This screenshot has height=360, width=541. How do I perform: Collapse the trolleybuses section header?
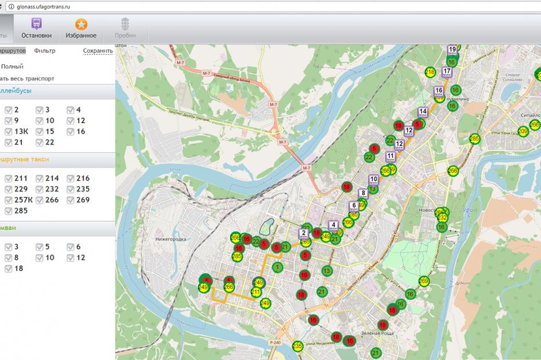coord(57,91)
